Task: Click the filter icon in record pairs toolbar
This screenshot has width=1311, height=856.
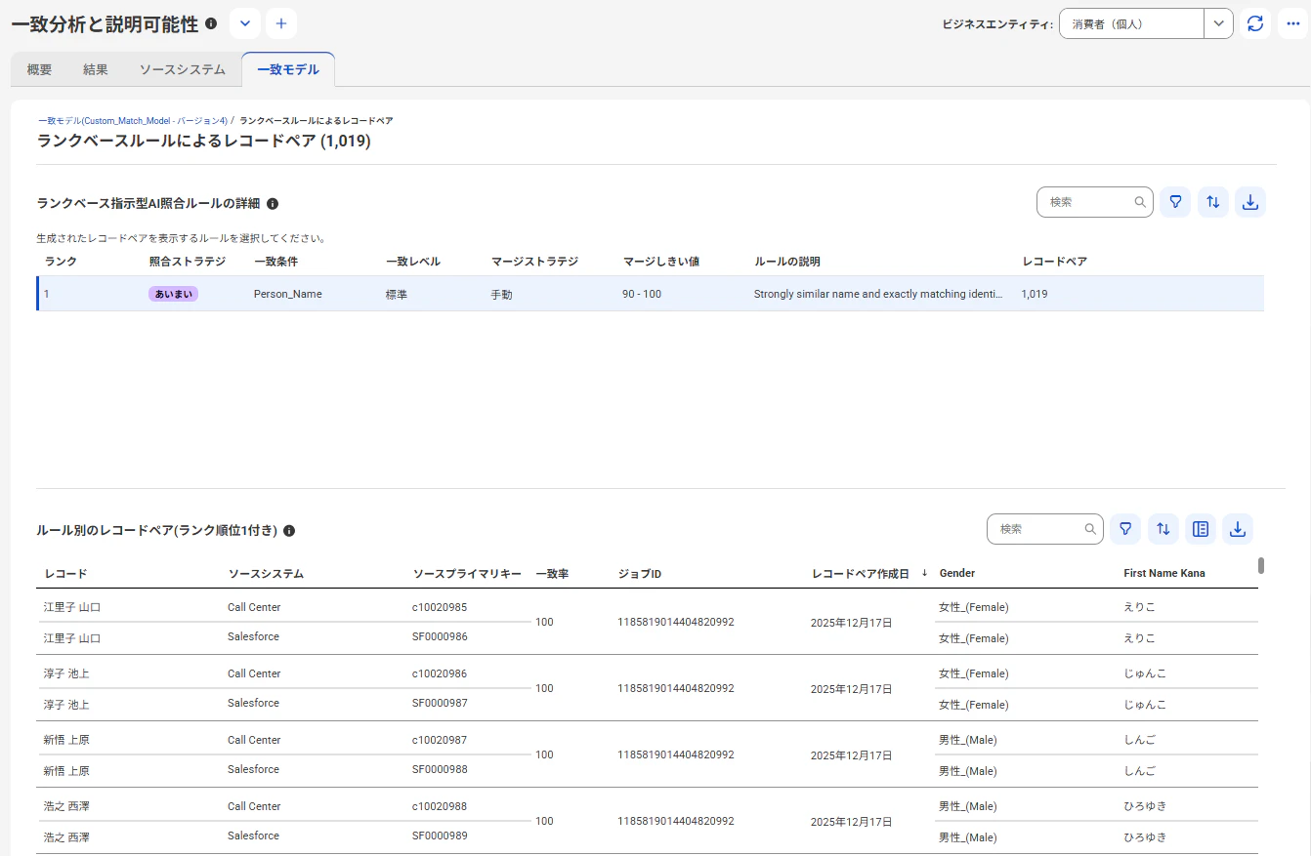Action: (1125, 529)
